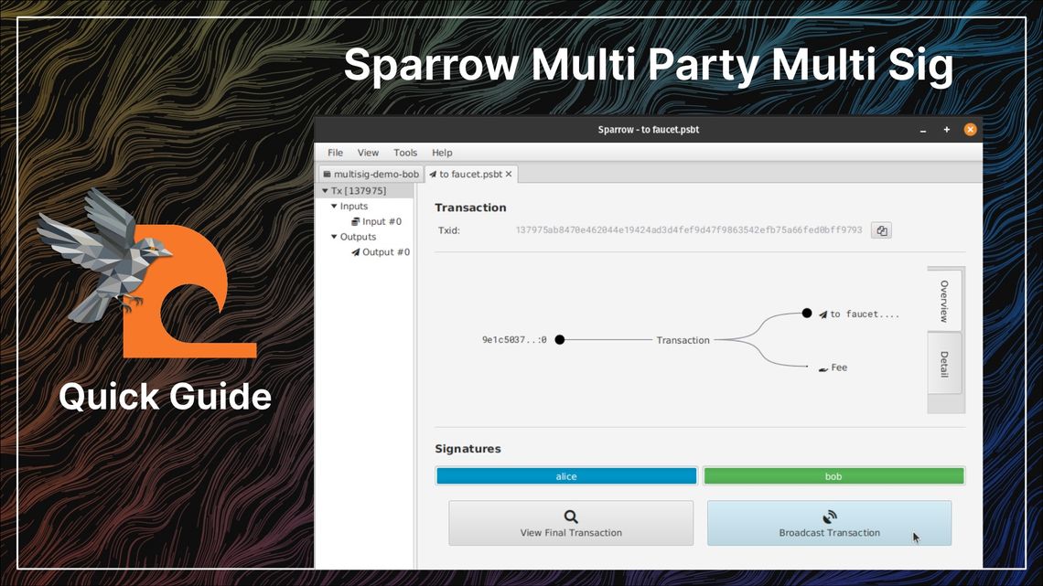Click the Input #0 tree icon
This screenshot has width=1043, height=586.
click(x=355, y=221)
